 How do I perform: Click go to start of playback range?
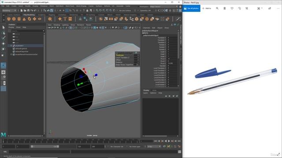click(x=156, y=141)
